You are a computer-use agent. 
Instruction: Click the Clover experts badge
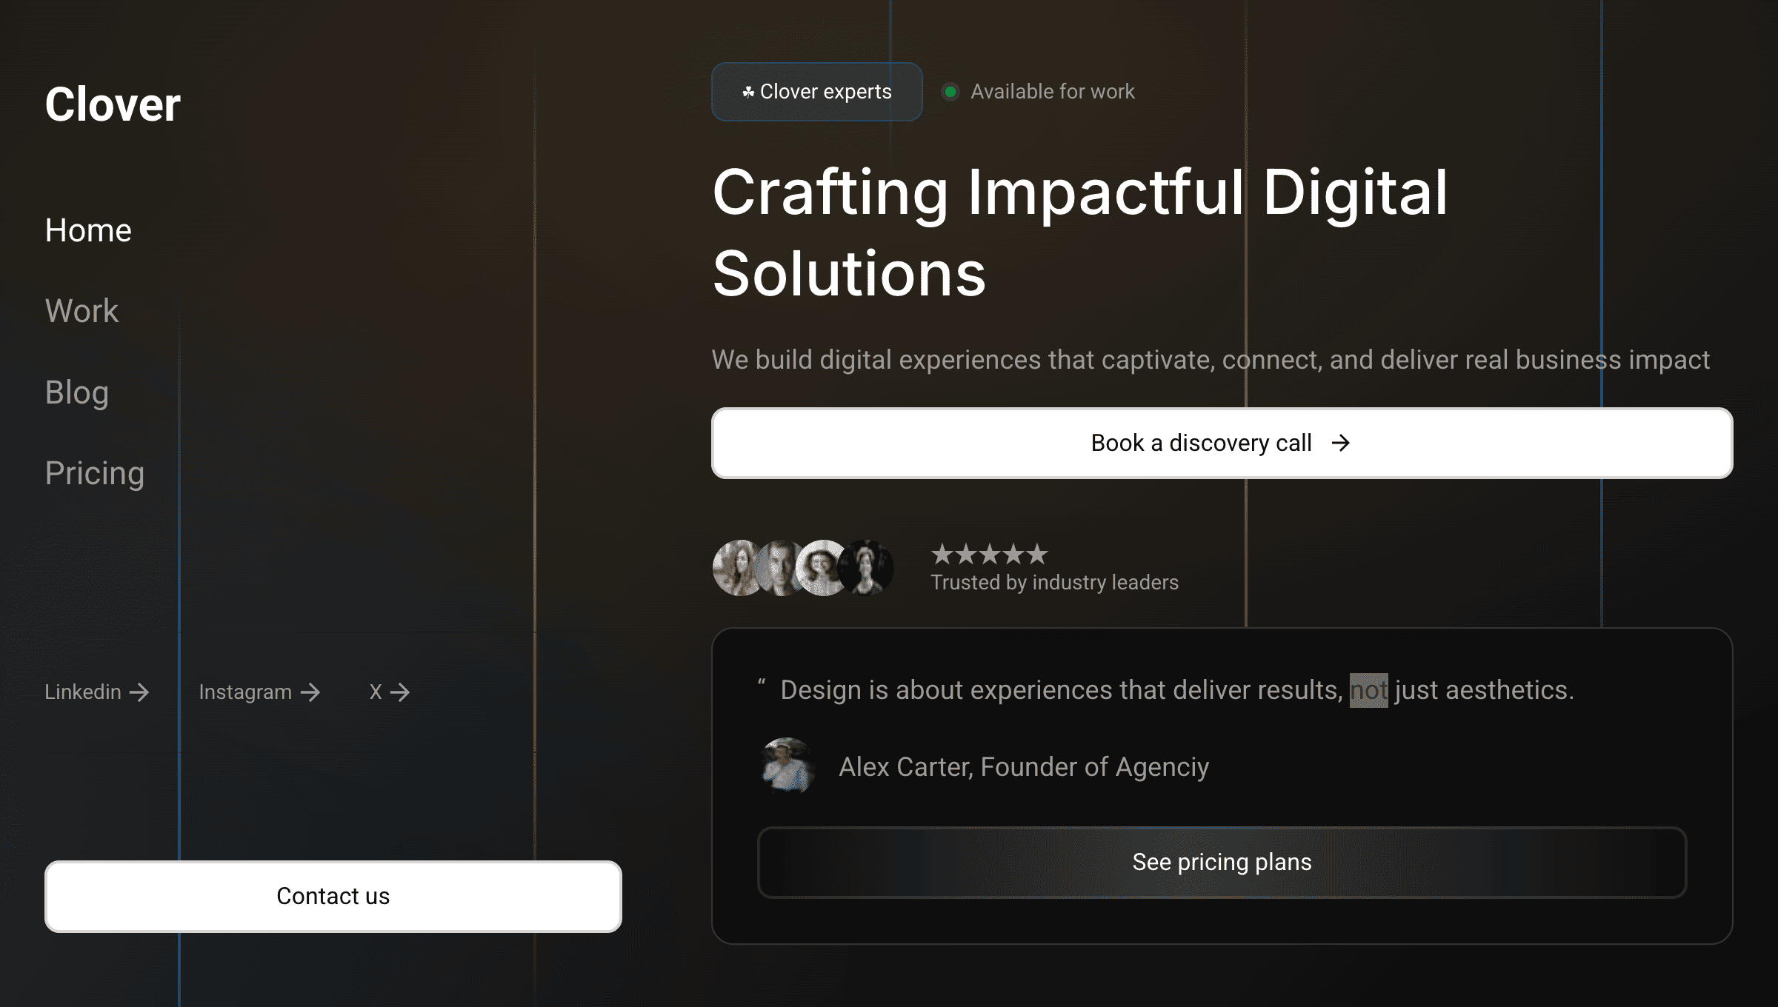(x=816, y=92)
